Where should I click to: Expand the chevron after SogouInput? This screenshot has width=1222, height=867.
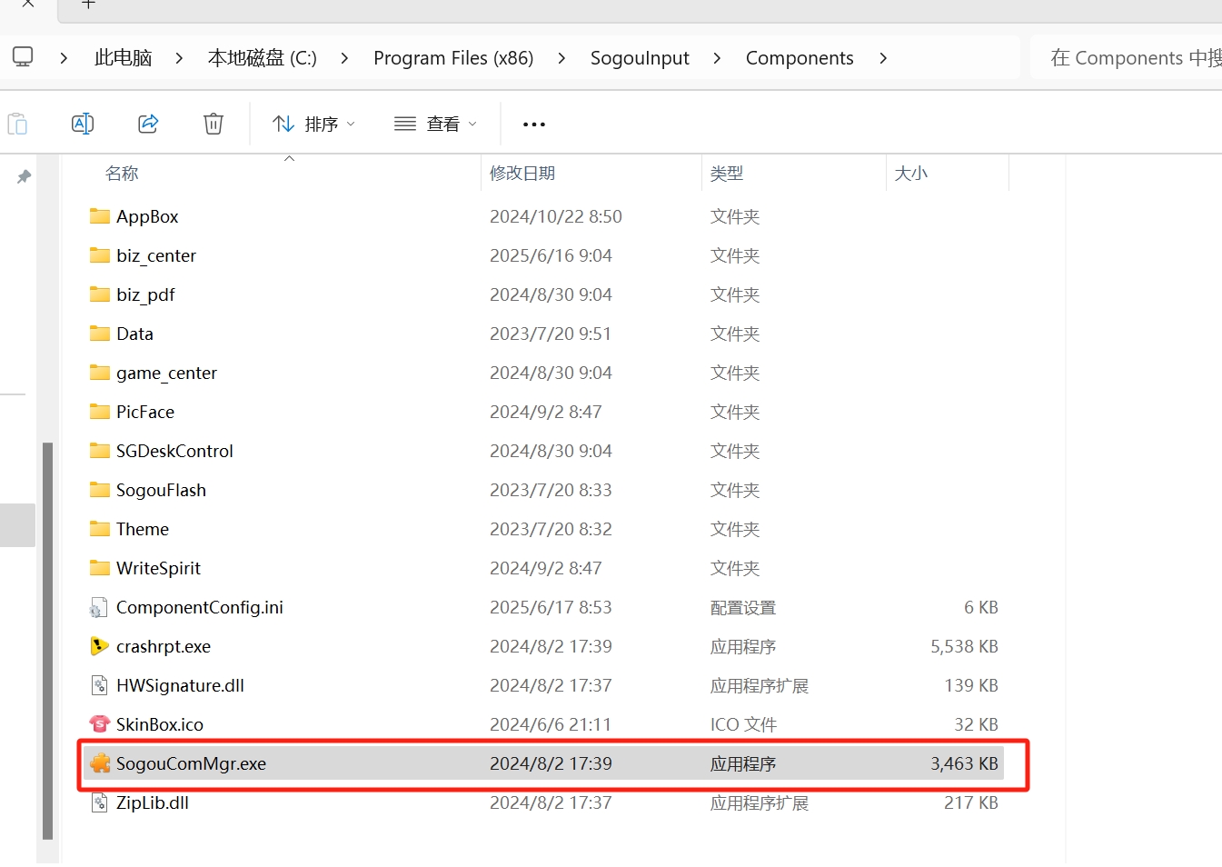(x=717, y=58)
